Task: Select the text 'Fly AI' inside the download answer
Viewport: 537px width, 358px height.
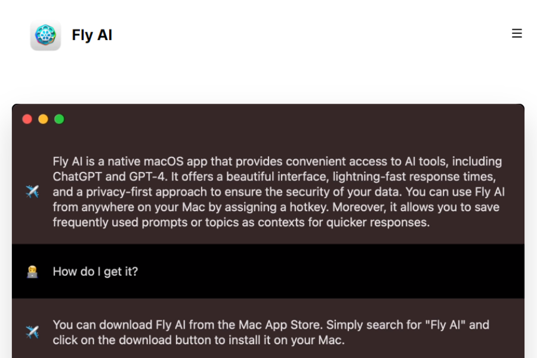Action: (x=170, y=325)
